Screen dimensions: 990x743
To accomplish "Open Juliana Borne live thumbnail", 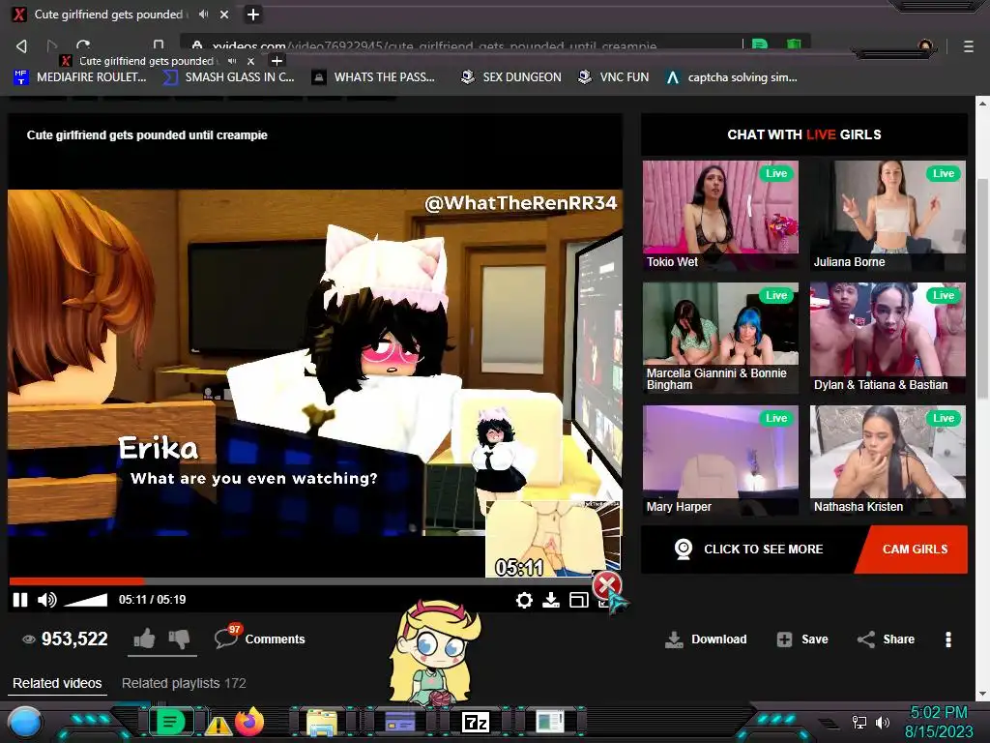I will point(888,216).
